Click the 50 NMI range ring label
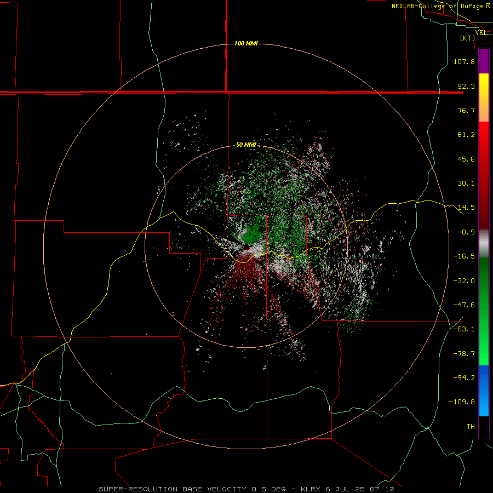The height and width of the screenshot is (493, 493). (x=246, y=145)
